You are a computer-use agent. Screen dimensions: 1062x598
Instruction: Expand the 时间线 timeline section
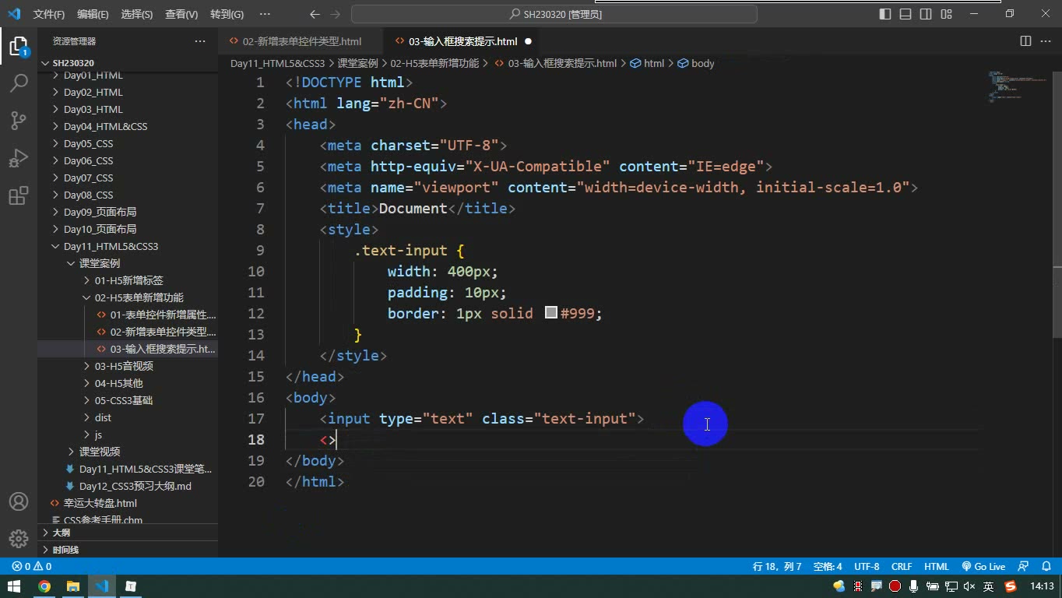(65, 550)
